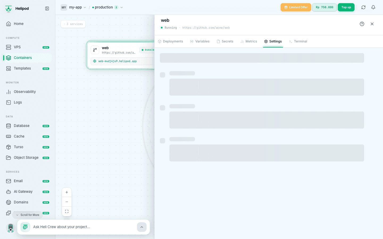This screenshot has width=383, height=239.
Task: Switch to the Deployments tab
Action: (170, 41)
